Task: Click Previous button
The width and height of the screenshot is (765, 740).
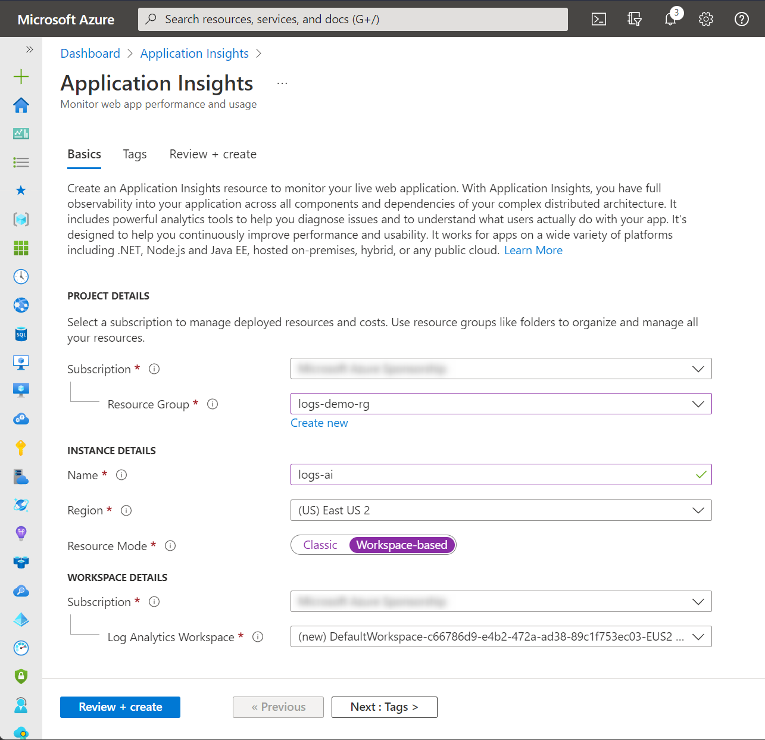Action: pyautogui.click(x=278, y=707)
